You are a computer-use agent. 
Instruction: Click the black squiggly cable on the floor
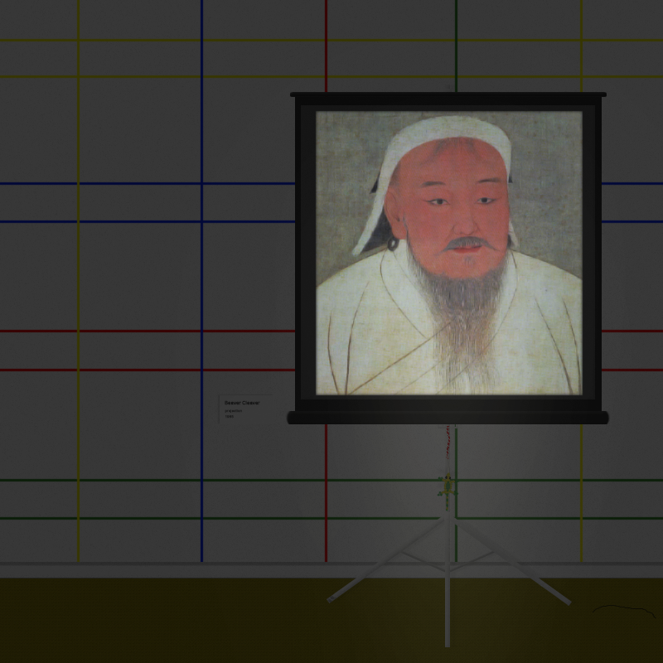tap(624, 610)
